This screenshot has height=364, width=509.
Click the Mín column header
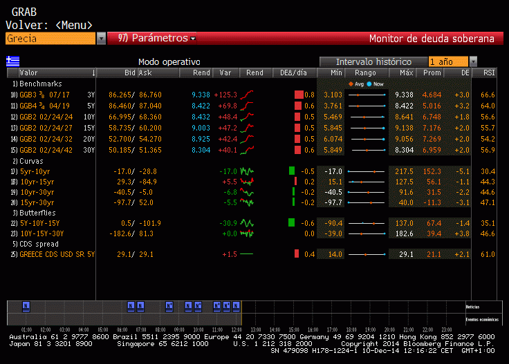pos(331,73)
